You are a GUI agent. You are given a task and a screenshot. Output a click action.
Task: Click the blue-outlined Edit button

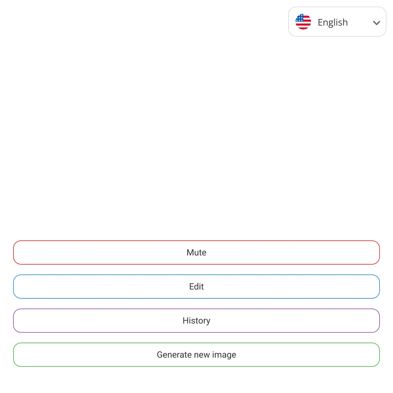tap(196, 287)
